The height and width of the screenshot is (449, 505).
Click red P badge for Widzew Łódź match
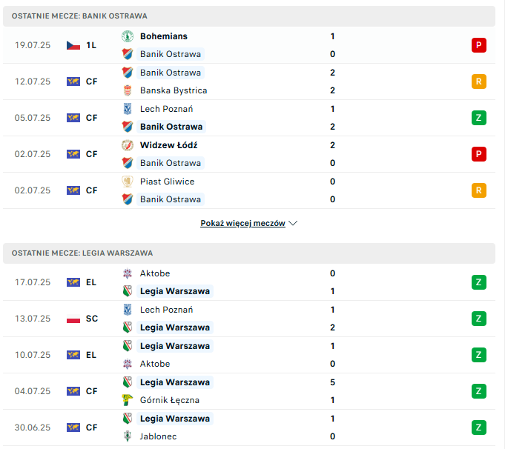point(478,154)
